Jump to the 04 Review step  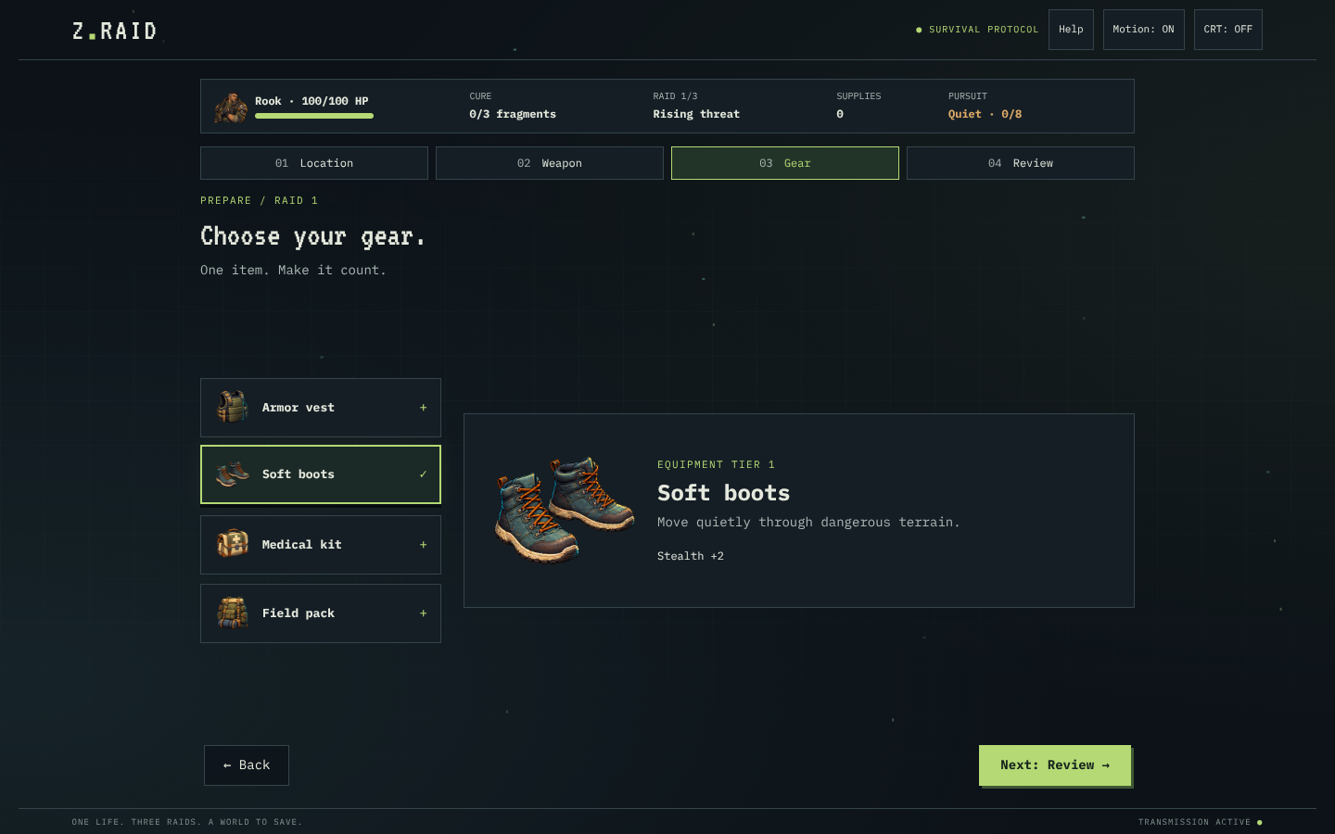click(1021, 163)
